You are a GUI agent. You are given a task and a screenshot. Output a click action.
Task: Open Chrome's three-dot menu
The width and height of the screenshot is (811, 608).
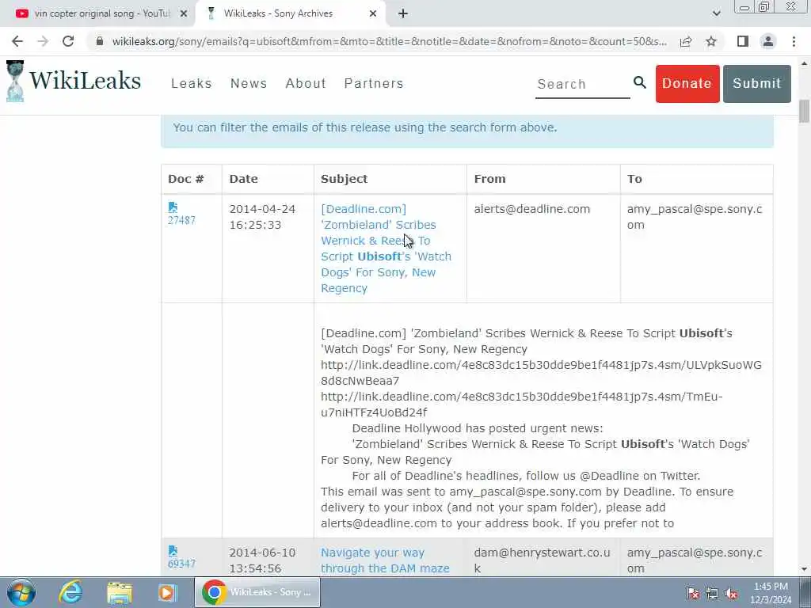[x=794, y=41]
